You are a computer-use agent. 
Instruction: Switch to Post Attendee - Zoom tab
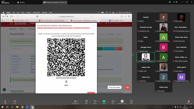pos(116,21)
